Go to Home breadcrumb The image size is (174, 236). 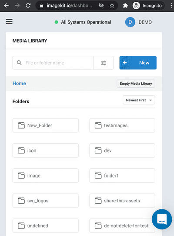19,83
